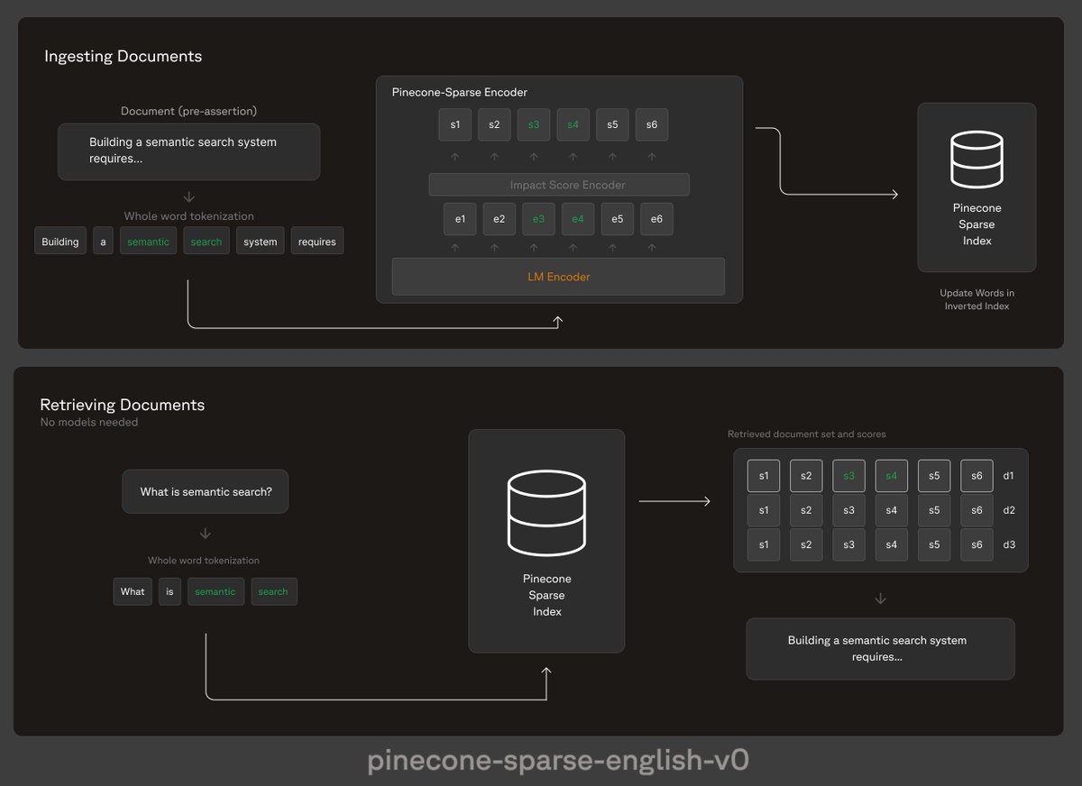Screen dimensions: 1082x786
Task: Click s5 score box in Pinecone-Sparse Encoder
Action: coord(612,124)
